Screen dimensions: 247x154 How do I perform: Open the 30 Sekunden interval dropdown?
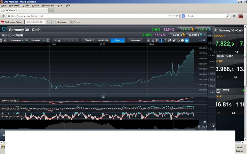click(16, 41)
